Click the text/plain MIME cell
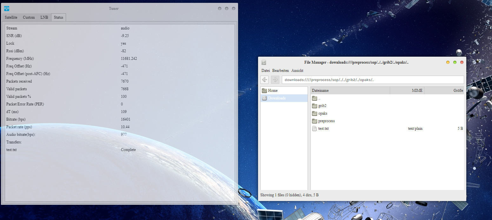This screenshot has width=492, height=220. (415, 129)
